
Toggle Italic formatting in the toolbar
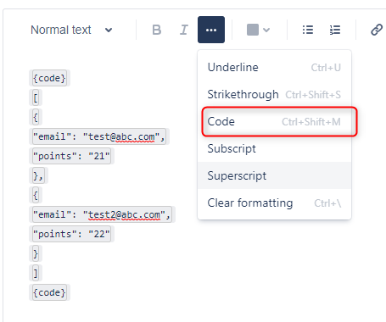[184, 30]
